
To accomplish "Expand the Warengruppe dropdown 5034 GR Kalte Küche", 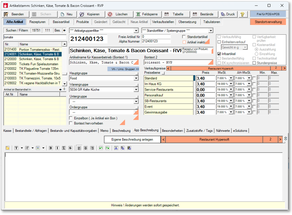I will tap(136, 90).
